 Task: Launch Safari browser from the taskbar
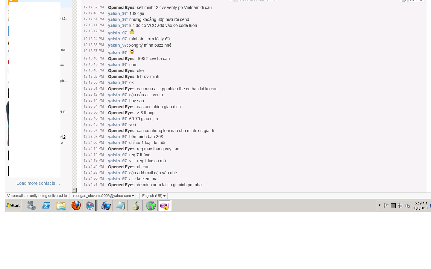click(90, 206)
